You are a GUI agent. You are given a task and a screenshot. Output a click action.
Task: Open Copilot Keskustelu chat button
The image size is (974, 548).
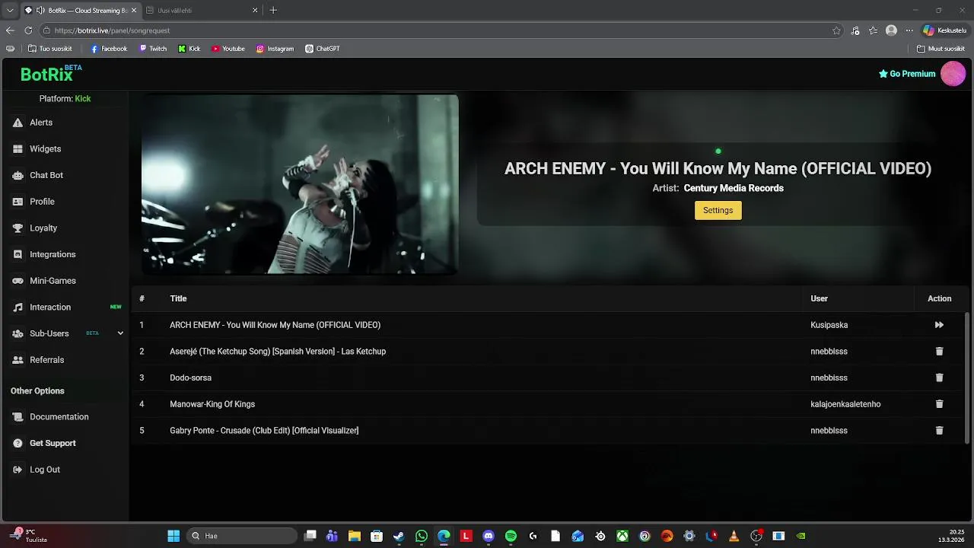[x=945, y=30]
